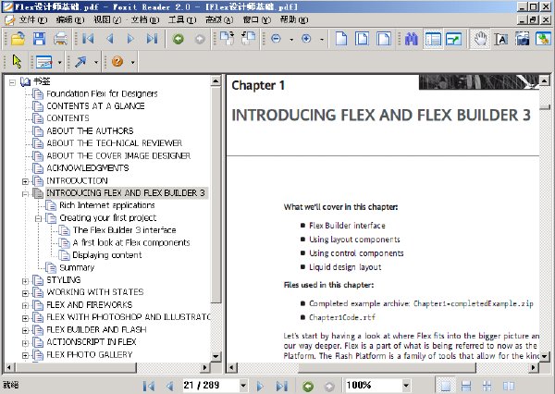Go to first page in top toolbar

pos(88,39)
